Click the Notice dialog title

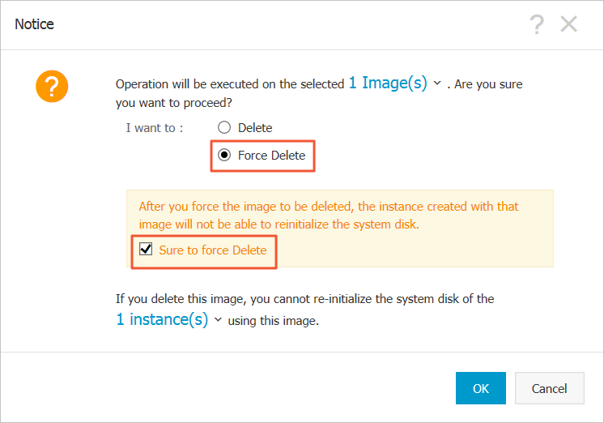point(35,24)
